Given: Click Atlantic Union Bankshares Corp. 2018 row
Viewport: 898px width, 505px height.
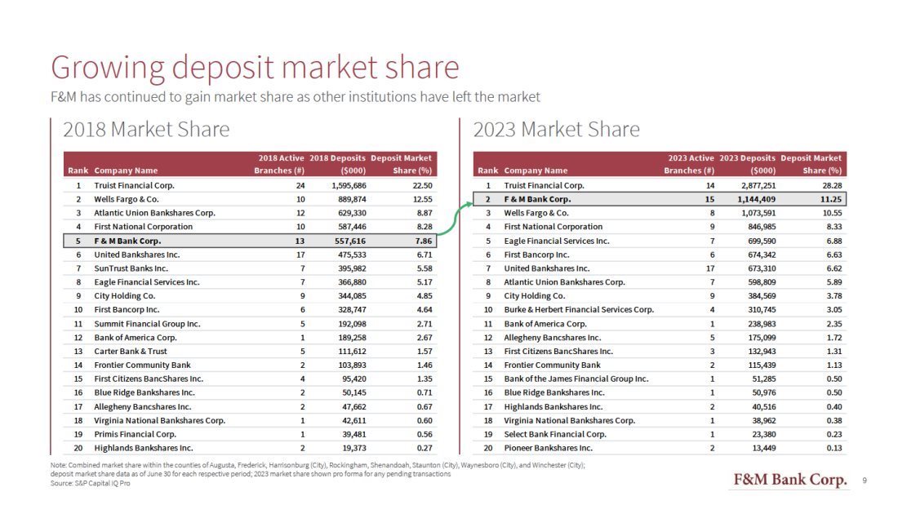Looking at the screenshot, I should point(251,213).
